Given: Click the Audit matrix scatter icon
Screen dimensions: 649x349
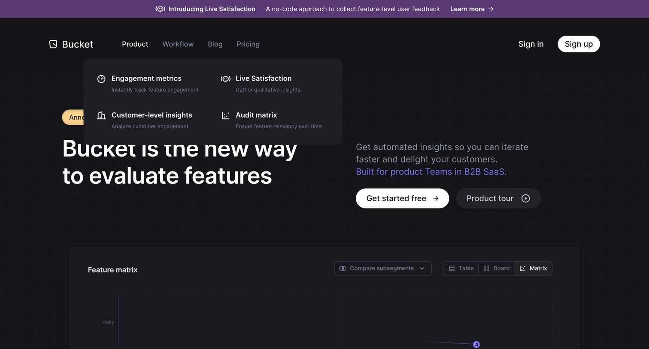Looking at the screenshot, I should pyautogui.click(x=225, y=115).
